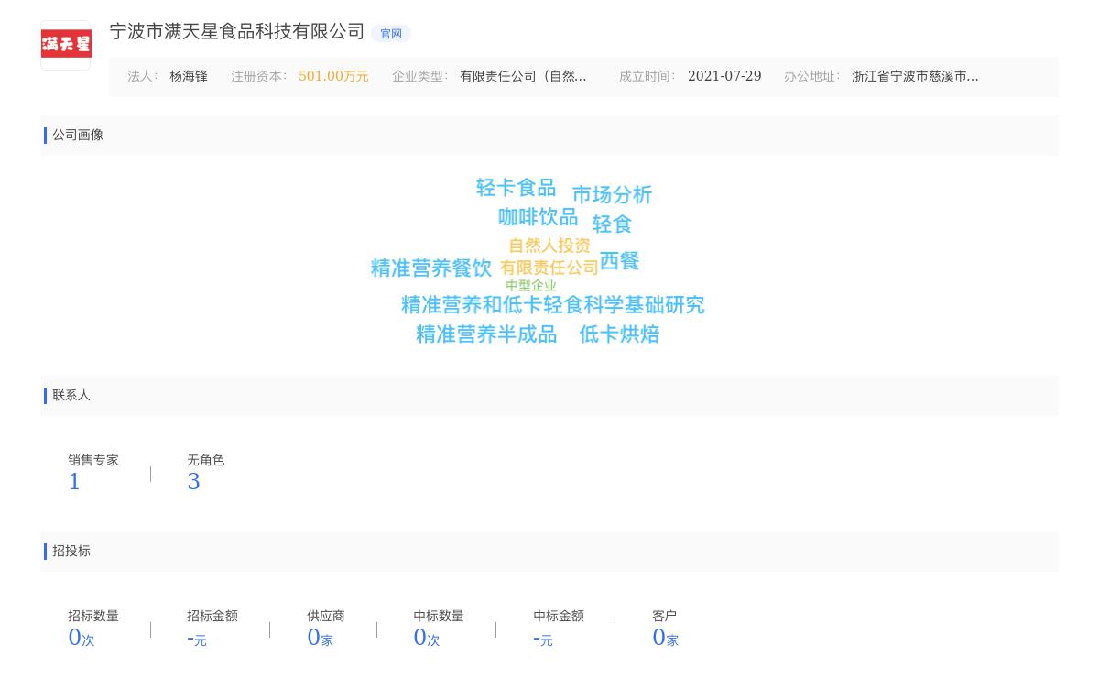The height and width of the screenshot is (689, 1099).
Task: Click 供应商 value 0家
Action: pyautogui.click(x=320, y=638)
